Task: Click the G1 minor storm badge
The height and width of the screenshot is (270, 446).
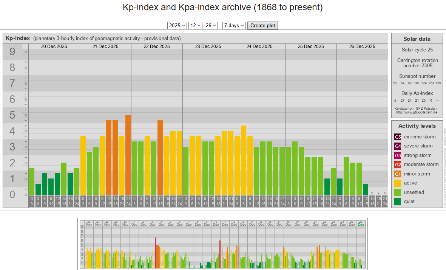Action: pos(398,174)
